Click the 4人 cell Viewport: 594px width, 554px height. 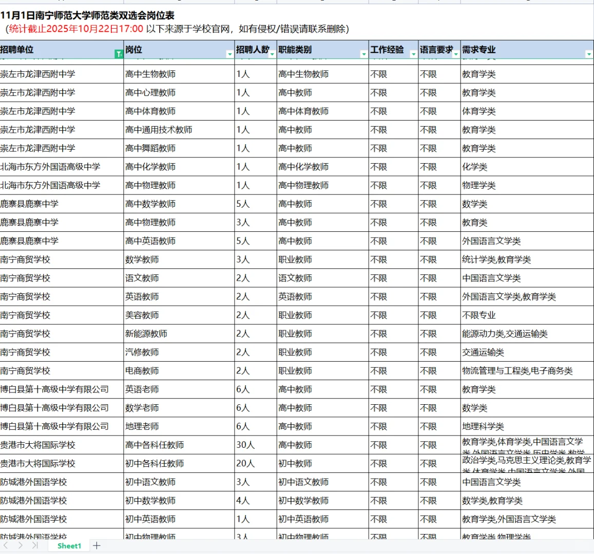256,501
